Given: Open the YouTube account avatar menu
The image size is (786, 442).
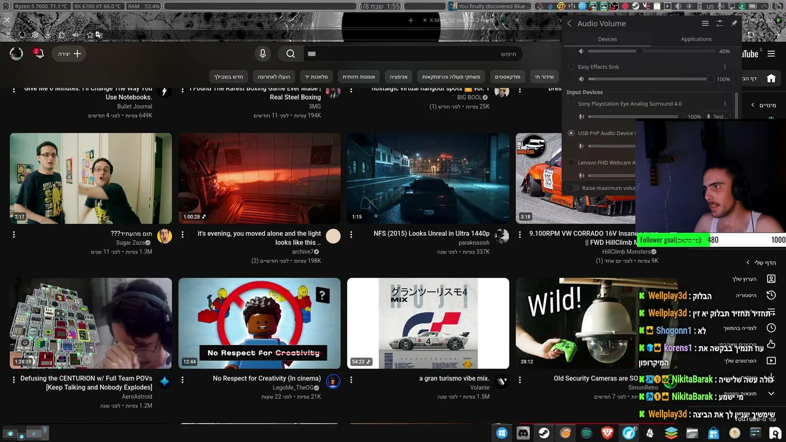Looking at the screenshot, I should click(x=17, y=53).
